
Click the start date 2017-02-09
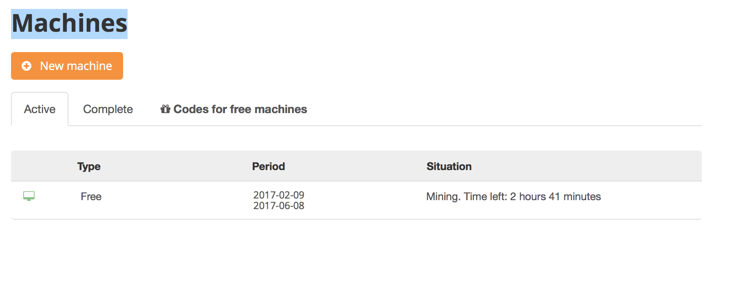(x=279, y=195)
